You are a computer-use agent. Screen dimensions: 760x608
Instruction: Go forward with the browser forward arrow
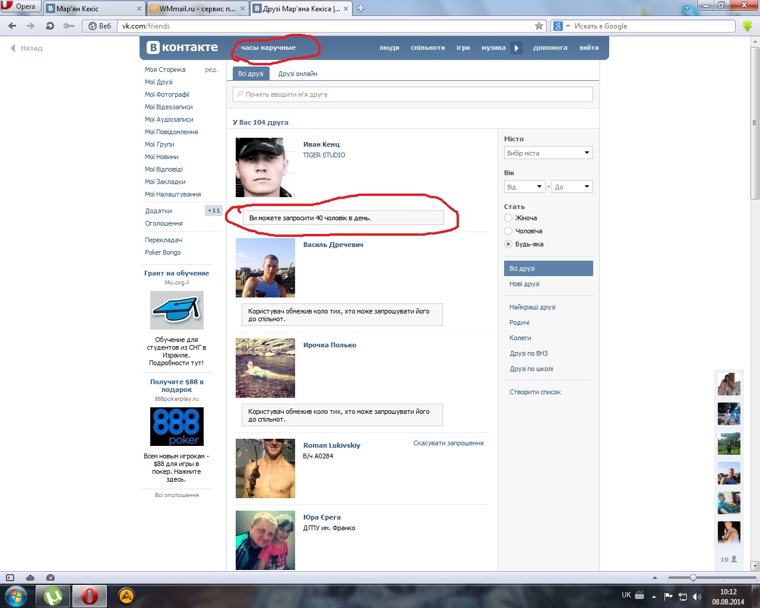pyautogui.click(x=31, y=26)
